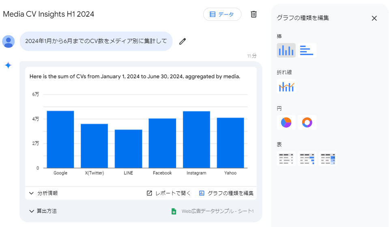
Task: Select the horizontal bar chart type
Action: click(x=307, y=50)
